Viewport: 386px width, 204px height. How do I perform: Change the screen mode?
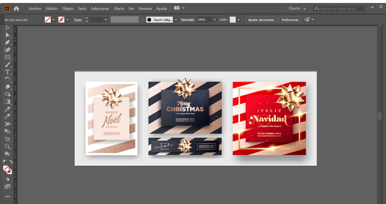click(x=7, y=187)
